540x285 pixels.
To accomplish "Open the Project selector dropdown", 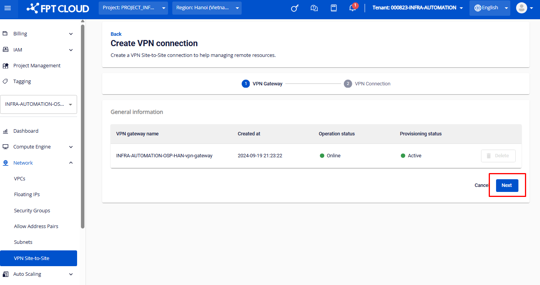I will pos(133,8).
